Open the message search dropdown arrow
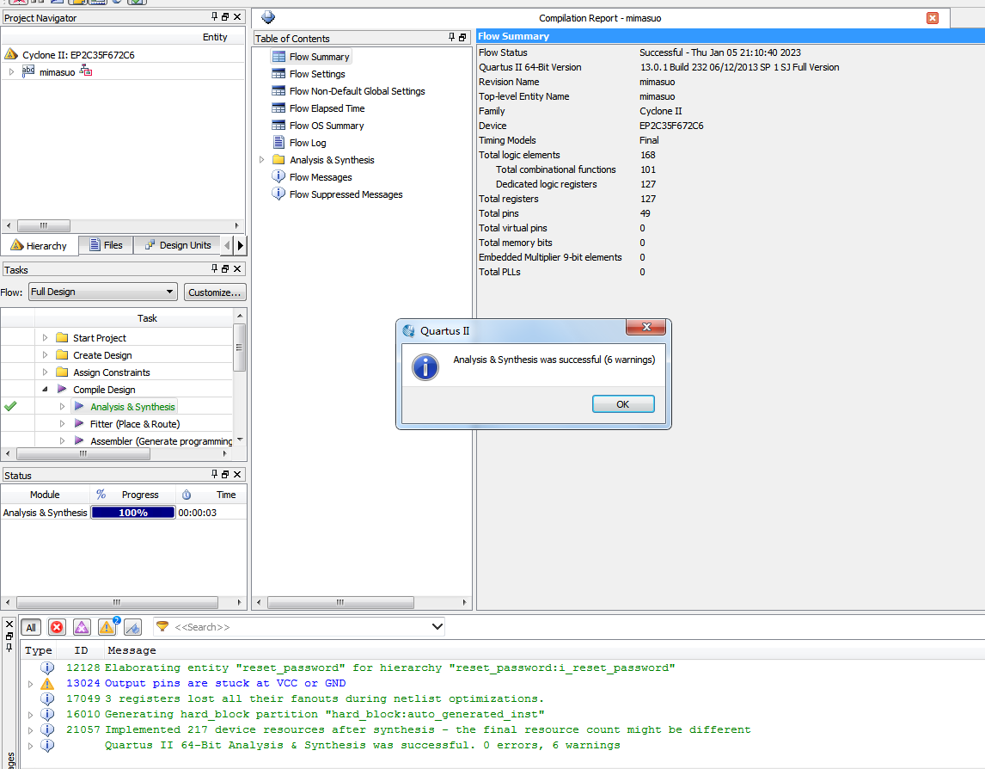Viewport: 985px width, 769px height. coord(437,626)
